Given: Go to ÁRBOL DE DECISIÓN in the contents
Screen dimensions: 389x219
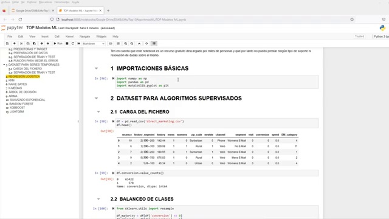Looking at the screenshot, I should pyautogui.click(x=22, y=92).
